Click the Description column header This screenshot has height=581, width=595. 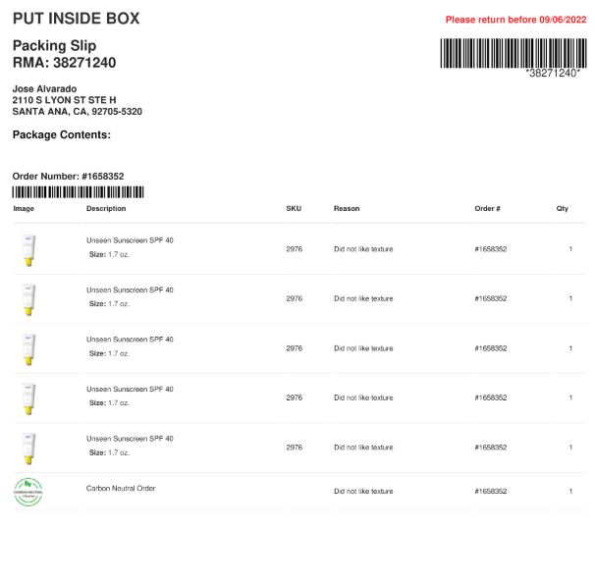click(106, 208)
